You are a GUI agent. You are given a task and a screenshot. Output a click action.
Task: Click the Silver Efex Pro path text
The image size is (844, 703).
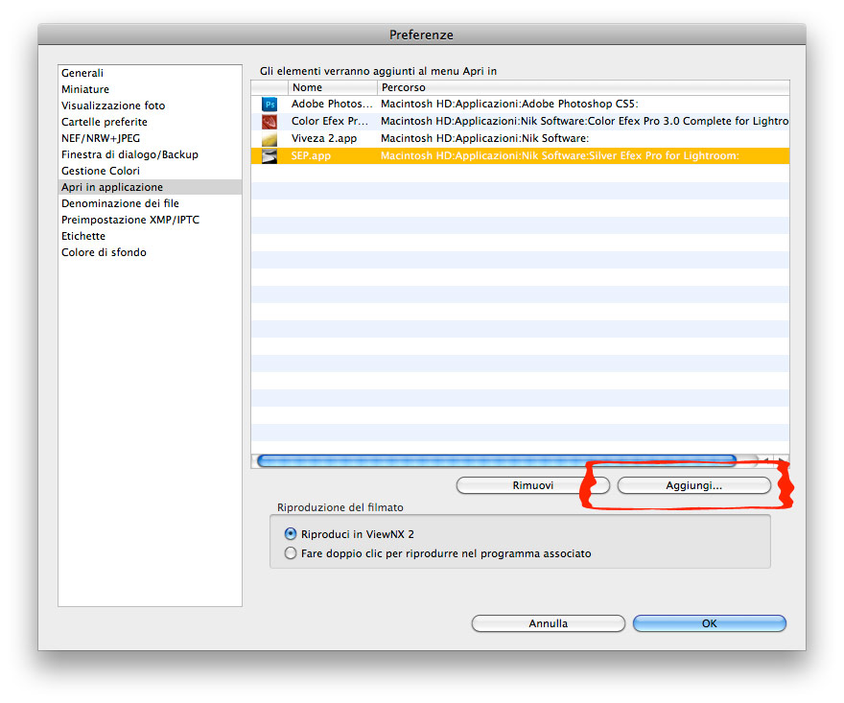click(x=560, y=155)
